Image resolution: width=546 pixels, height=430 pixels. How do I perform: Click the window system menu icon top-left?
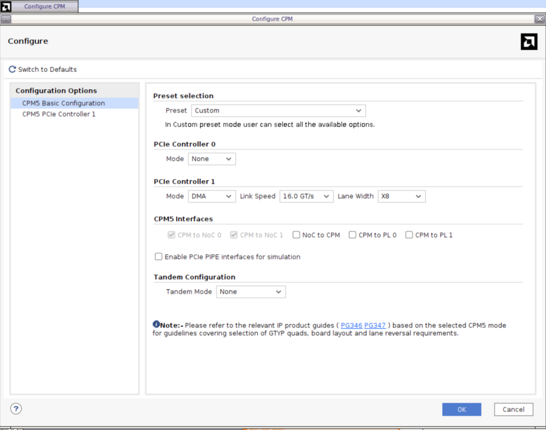tap(6, 18)
